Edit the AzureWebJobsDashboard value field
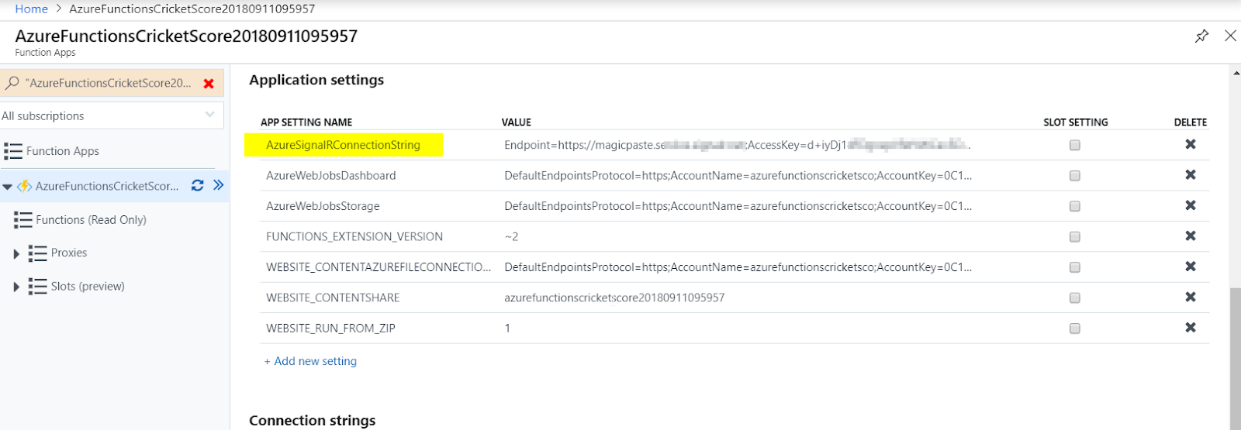1241x430 pixels. point(738,176)
